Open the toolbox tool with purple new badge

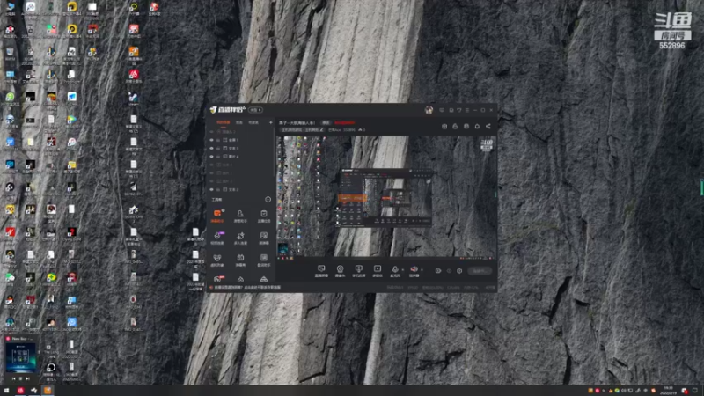click(216, 238)
